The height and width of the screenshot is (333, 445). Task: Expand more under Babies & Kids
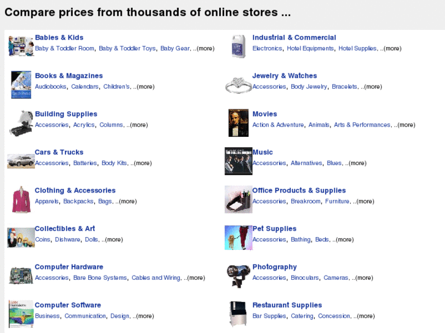pyautogui.click(x=206, y=49)
